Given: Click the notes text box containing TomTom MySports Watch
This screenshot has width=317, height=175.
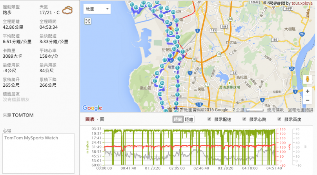Looking at the screenshot, I should (38, 153).
